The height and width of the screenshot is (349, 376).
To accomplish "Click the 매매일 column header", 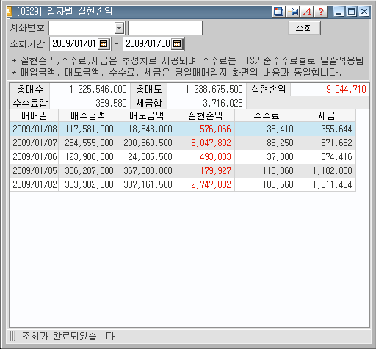I will pos(34,115).
